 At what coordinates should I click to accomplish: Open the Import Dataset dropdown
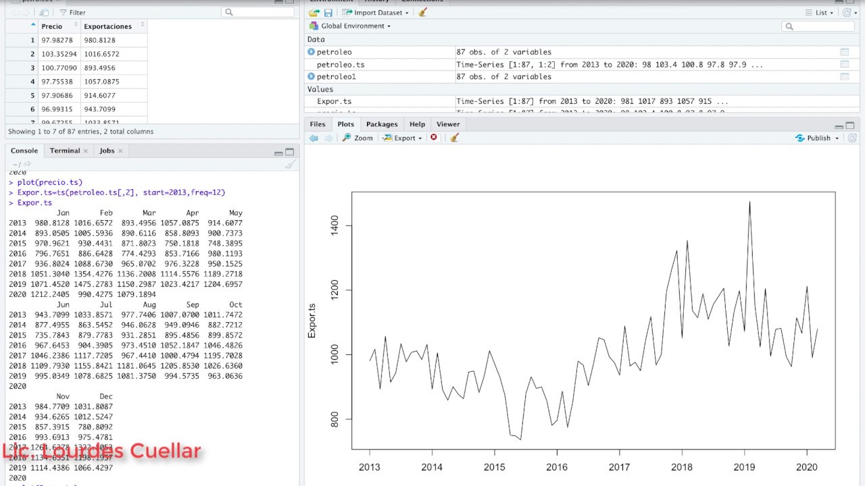point(375,13)
